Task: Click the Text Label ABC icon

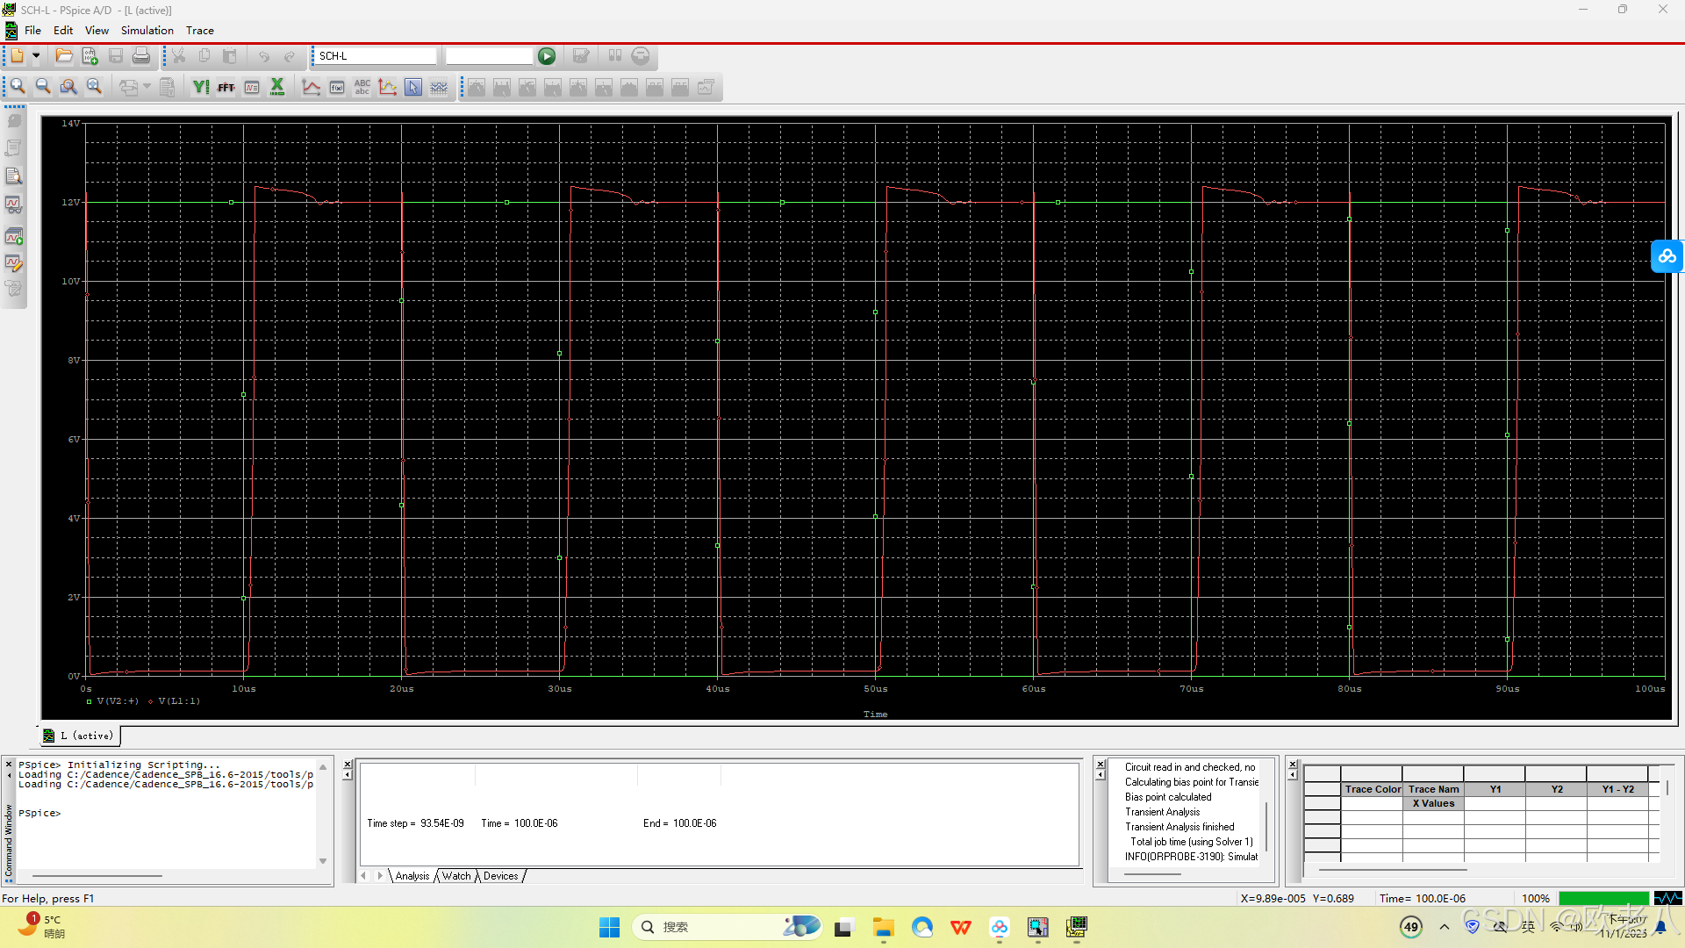Action: (x=362, y=87)
